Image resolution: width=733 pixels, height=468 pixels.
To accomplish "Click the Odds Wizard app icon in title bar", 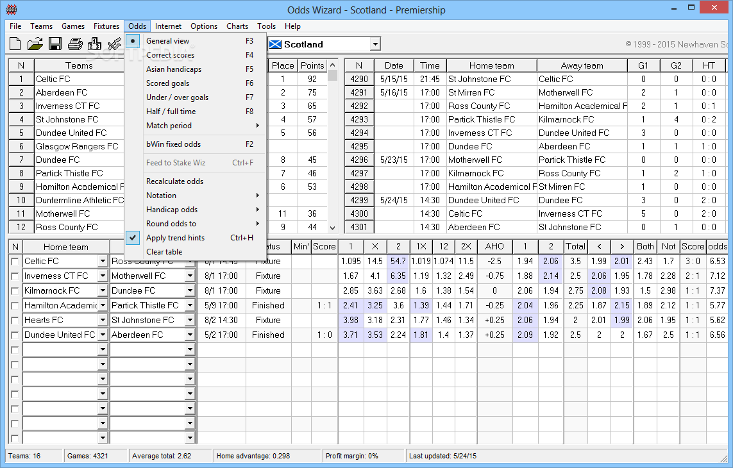I will click(x=12, y=10).
